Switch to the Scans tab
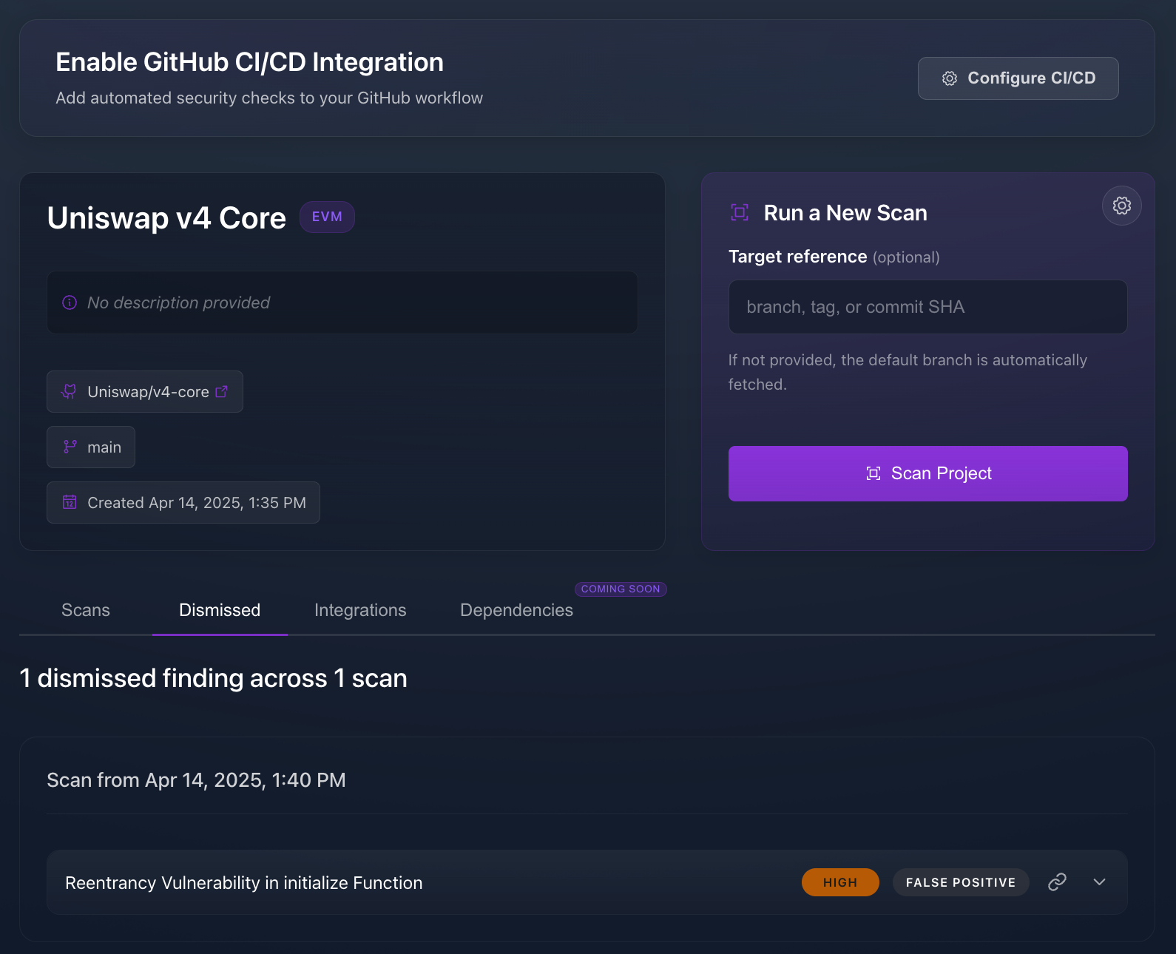This screenshot has height=954, width=1176. coord(86,610)
